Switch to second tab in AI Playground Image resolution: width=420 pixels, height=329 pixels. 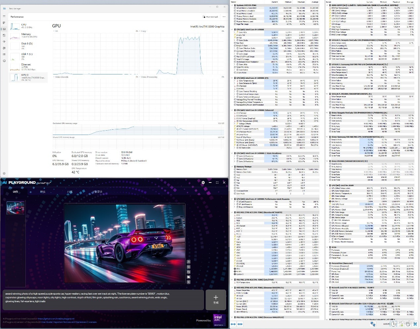[x=43, y=192]
